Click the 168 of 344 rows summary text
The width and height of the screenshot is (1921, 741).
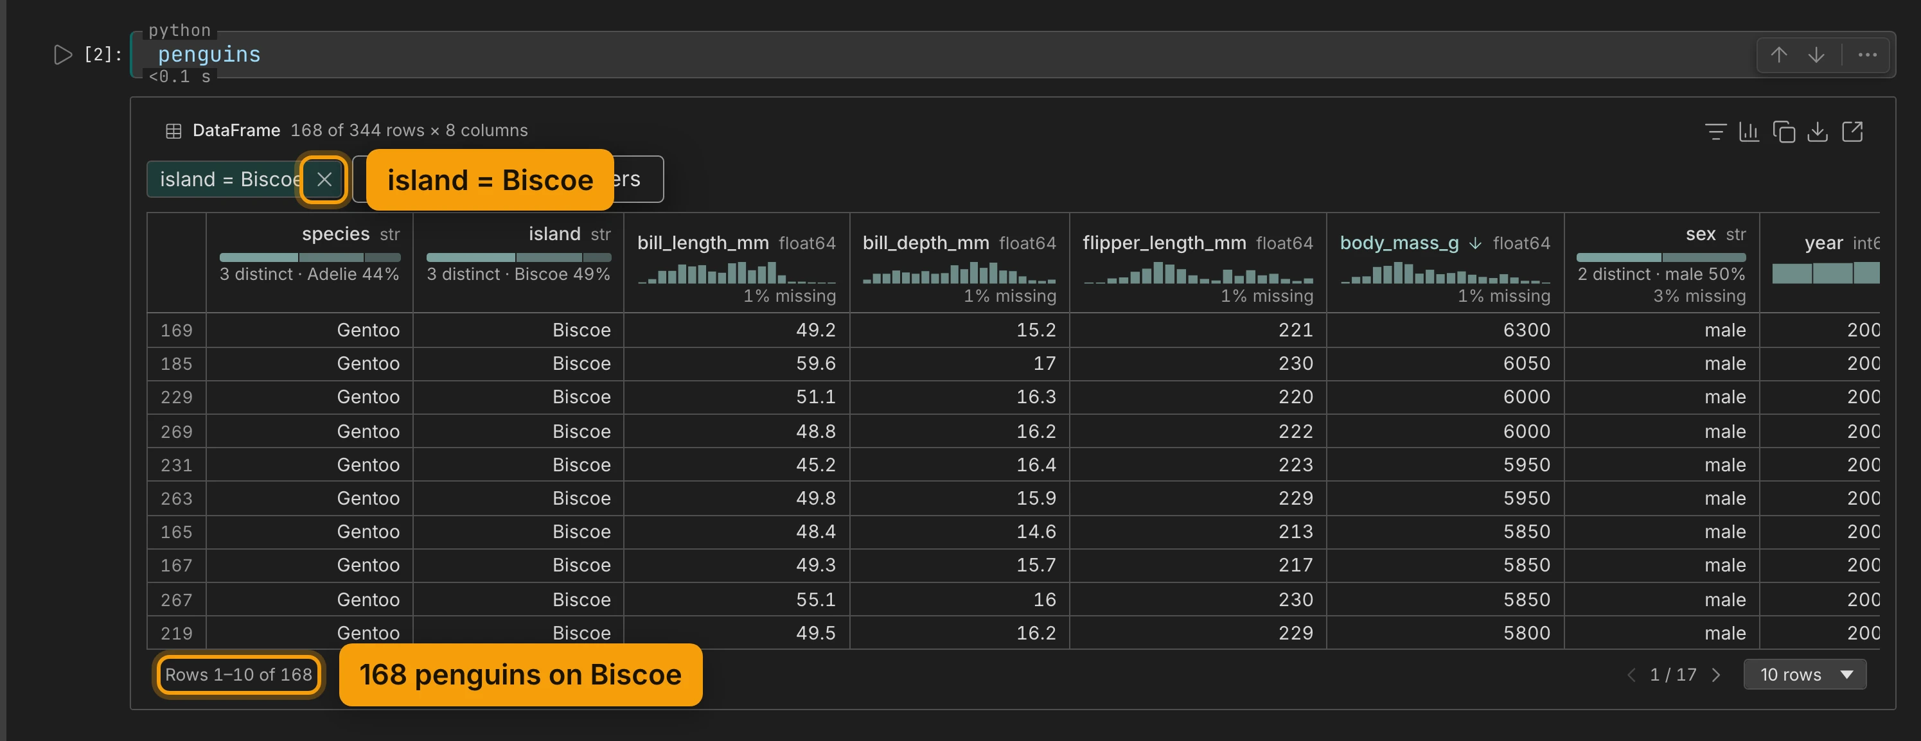409,130
